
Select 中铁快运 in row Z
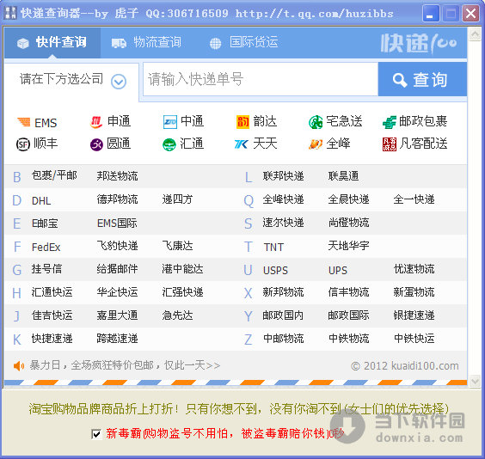[414, 339]
